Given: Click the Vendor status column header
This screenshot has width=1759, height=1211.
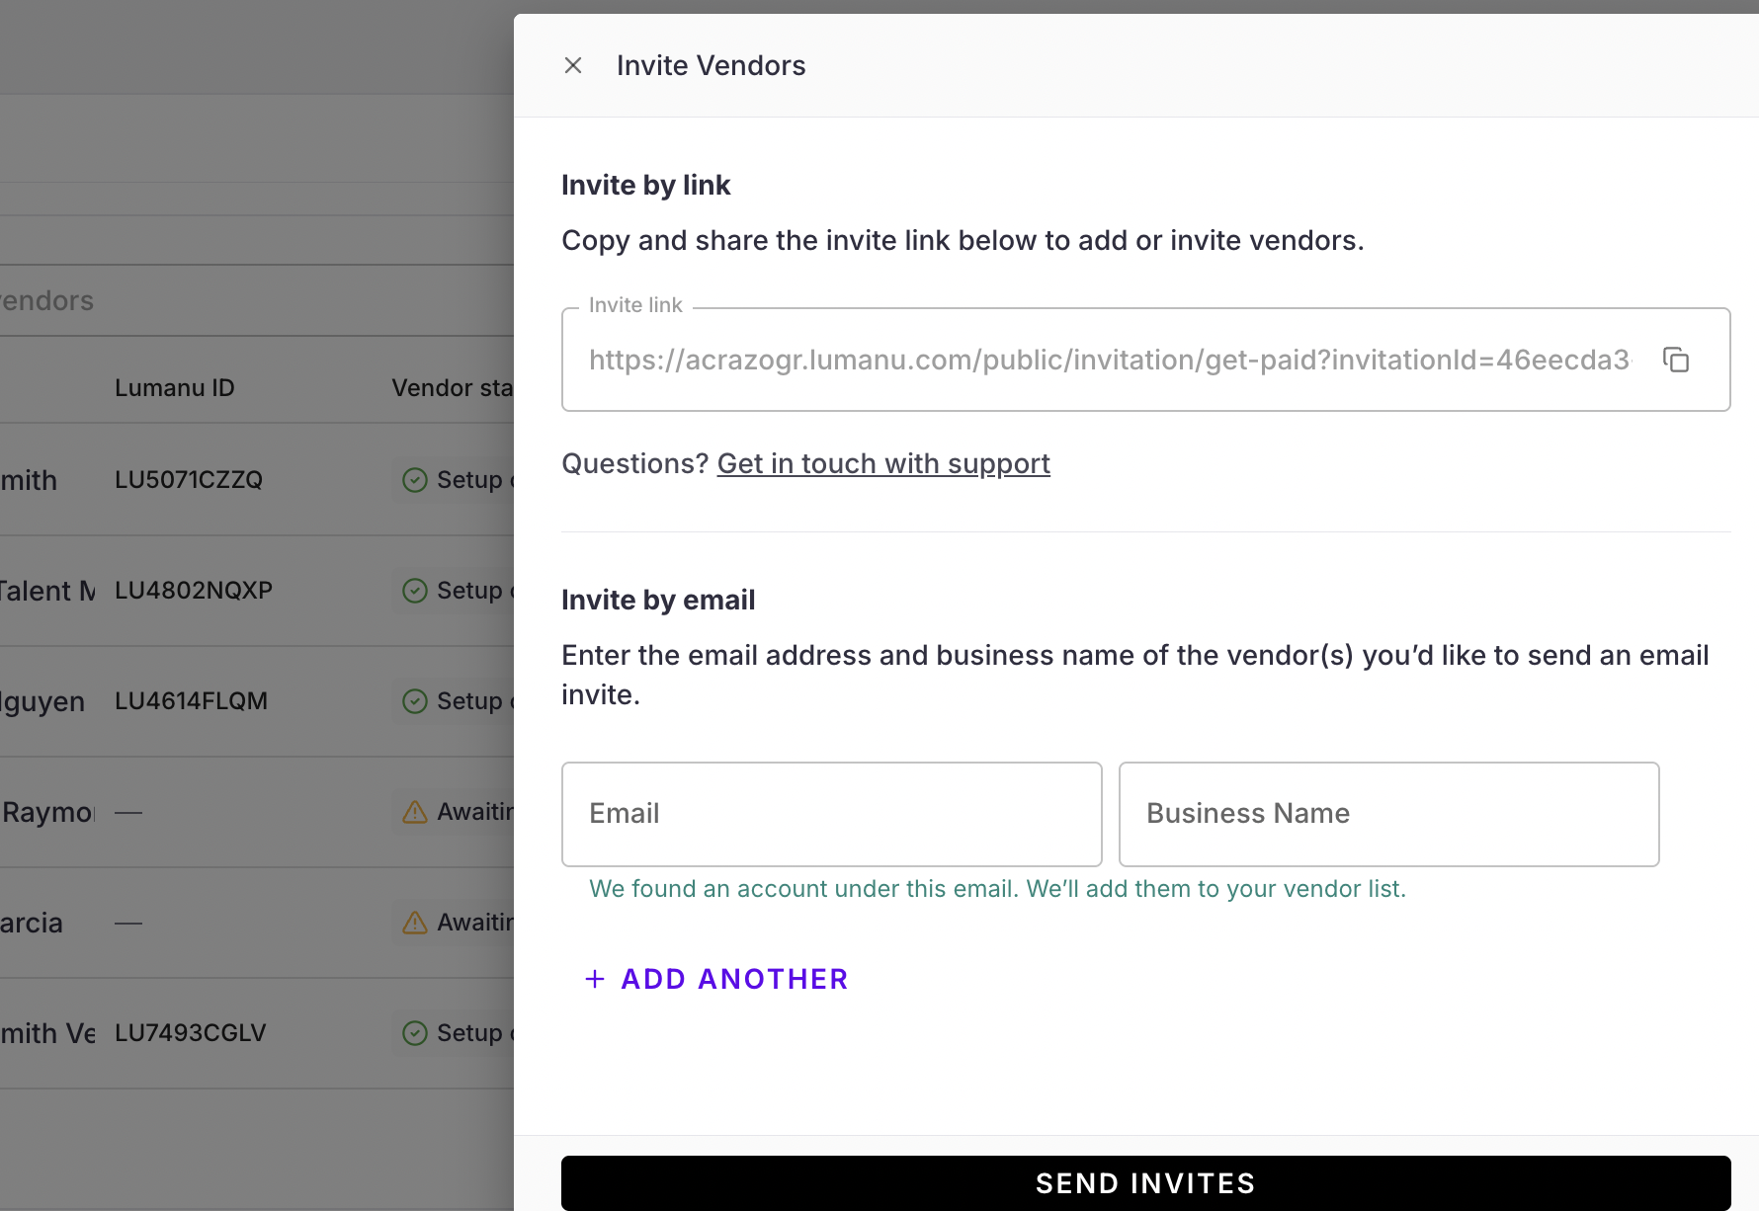Looking at the screenshot, I should tap(452, 388).
